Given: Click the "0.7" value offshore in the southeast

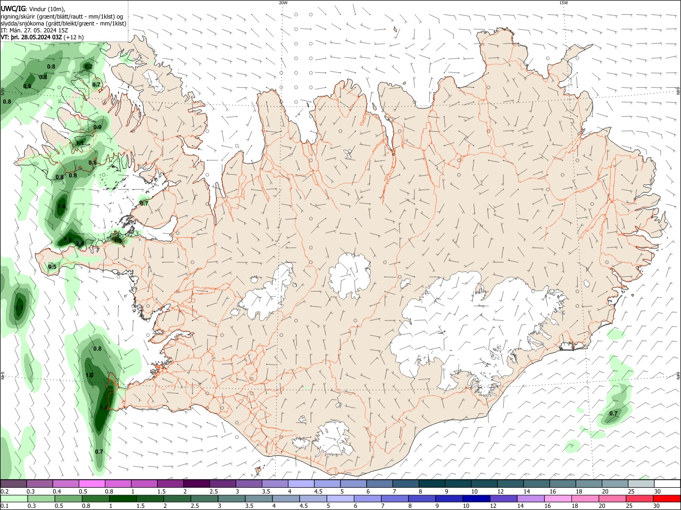Looking at the screenshot, I should pos(613,413).
